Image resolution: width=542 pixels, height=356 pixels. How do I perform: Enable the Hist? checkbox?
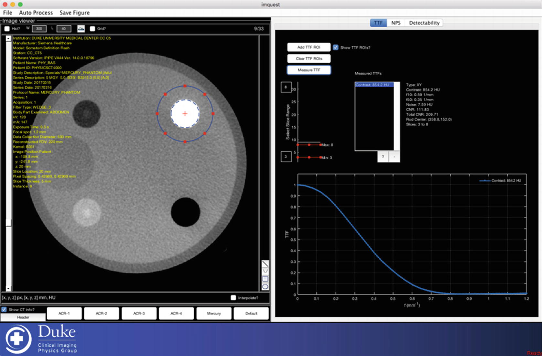tap(7, 29)
